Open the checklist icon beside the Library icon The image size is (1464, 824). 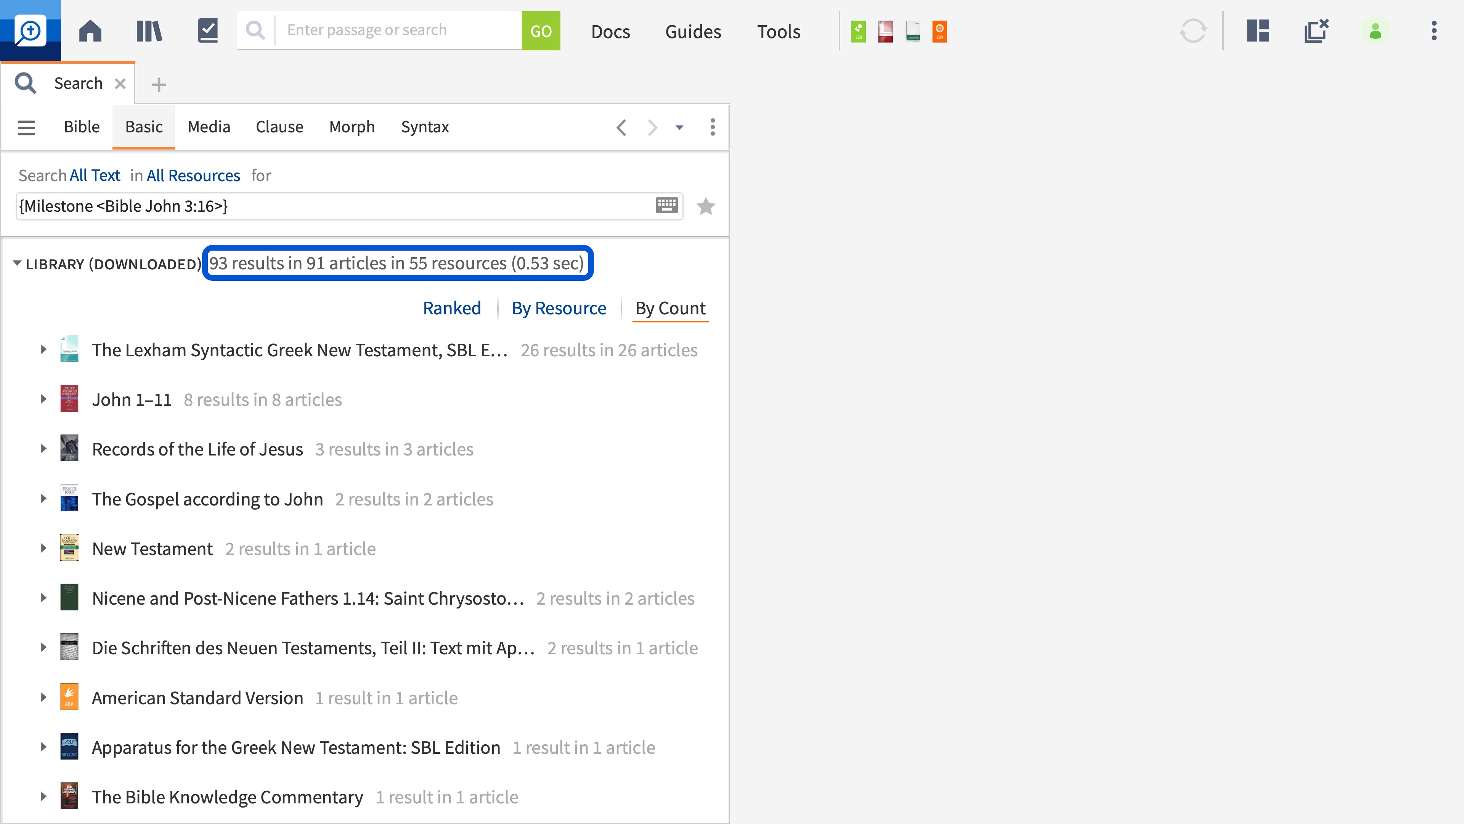click(x=208, y=31)
